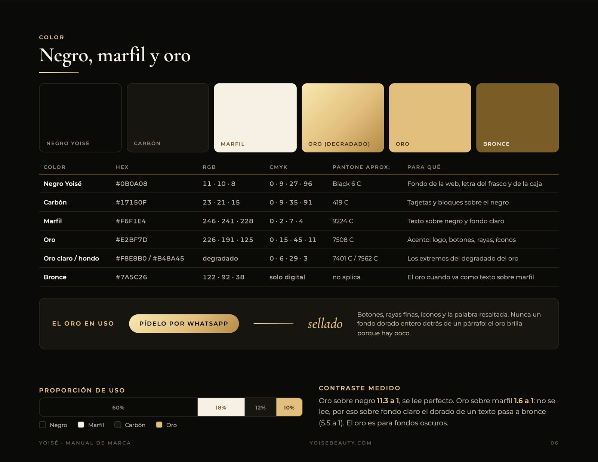The width and height of the screenshot is (598, 462).
Task: Click the CMYK column header
Action: 278,167
